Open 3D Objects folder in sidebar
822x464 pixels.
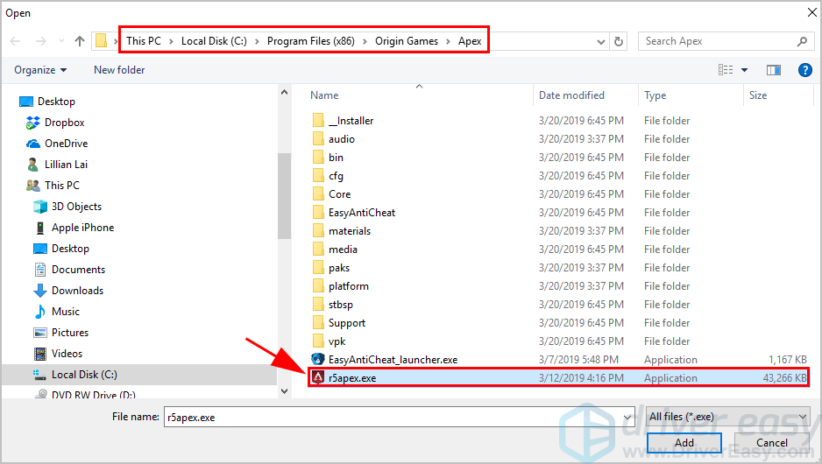point(76,207)
